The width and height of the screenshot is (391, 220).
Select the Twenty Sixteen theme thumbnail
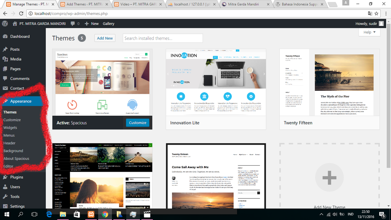point(216,176)
